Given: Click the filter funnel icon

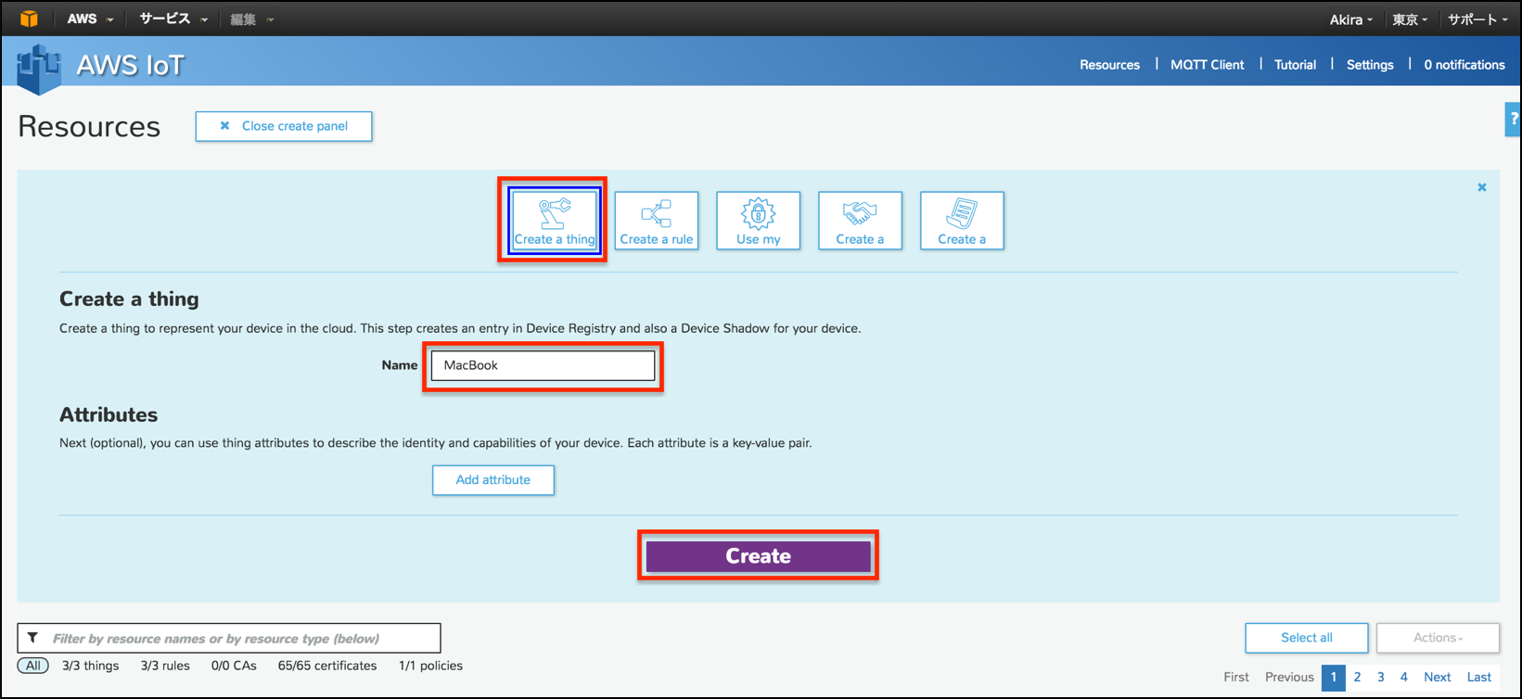Looking at the screenshot, I should (x=33, y=638).
